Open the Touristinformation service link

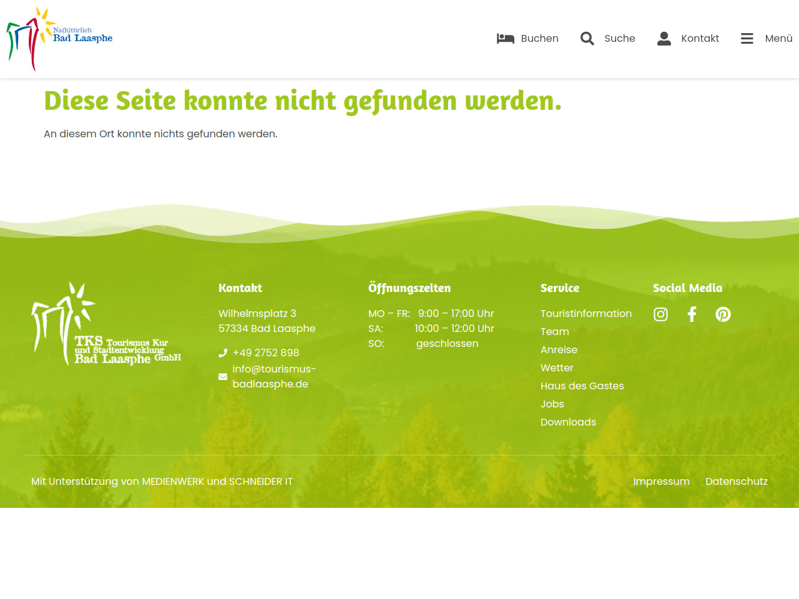(x=586, y=314)
